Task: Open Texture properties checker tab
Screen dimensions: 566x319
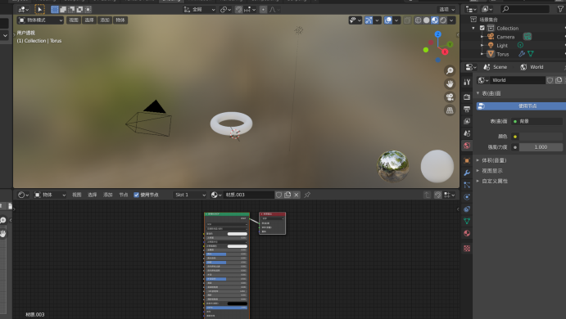Action: [467, 249]
